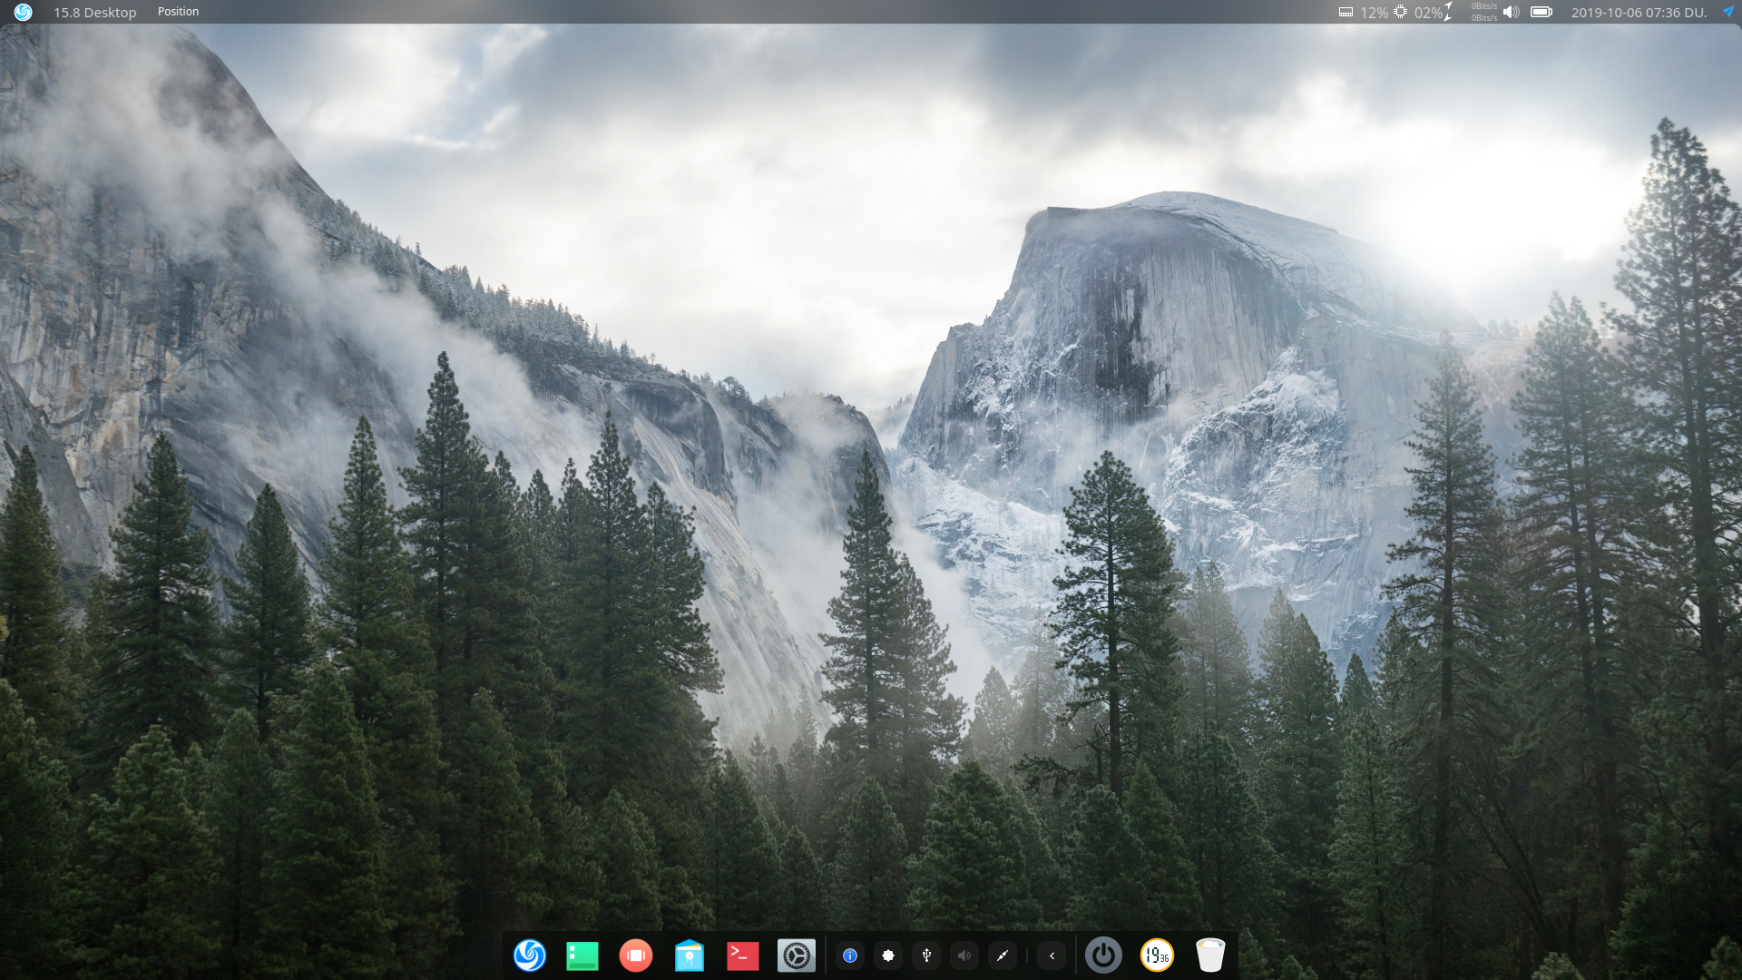Click the CPU usage chip icon showing 02%
This screenshot has height=980, width=1742.
1401,13
